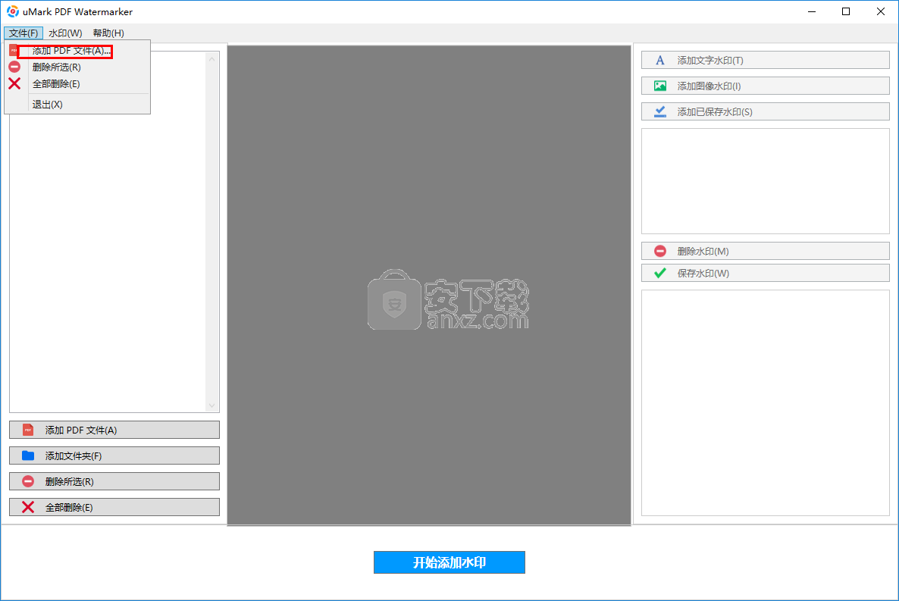Click the green checkmark icon on 保存水印 button
Viewport: 899px width, 601px height.
pyautogui.click(x=660, y=273)
